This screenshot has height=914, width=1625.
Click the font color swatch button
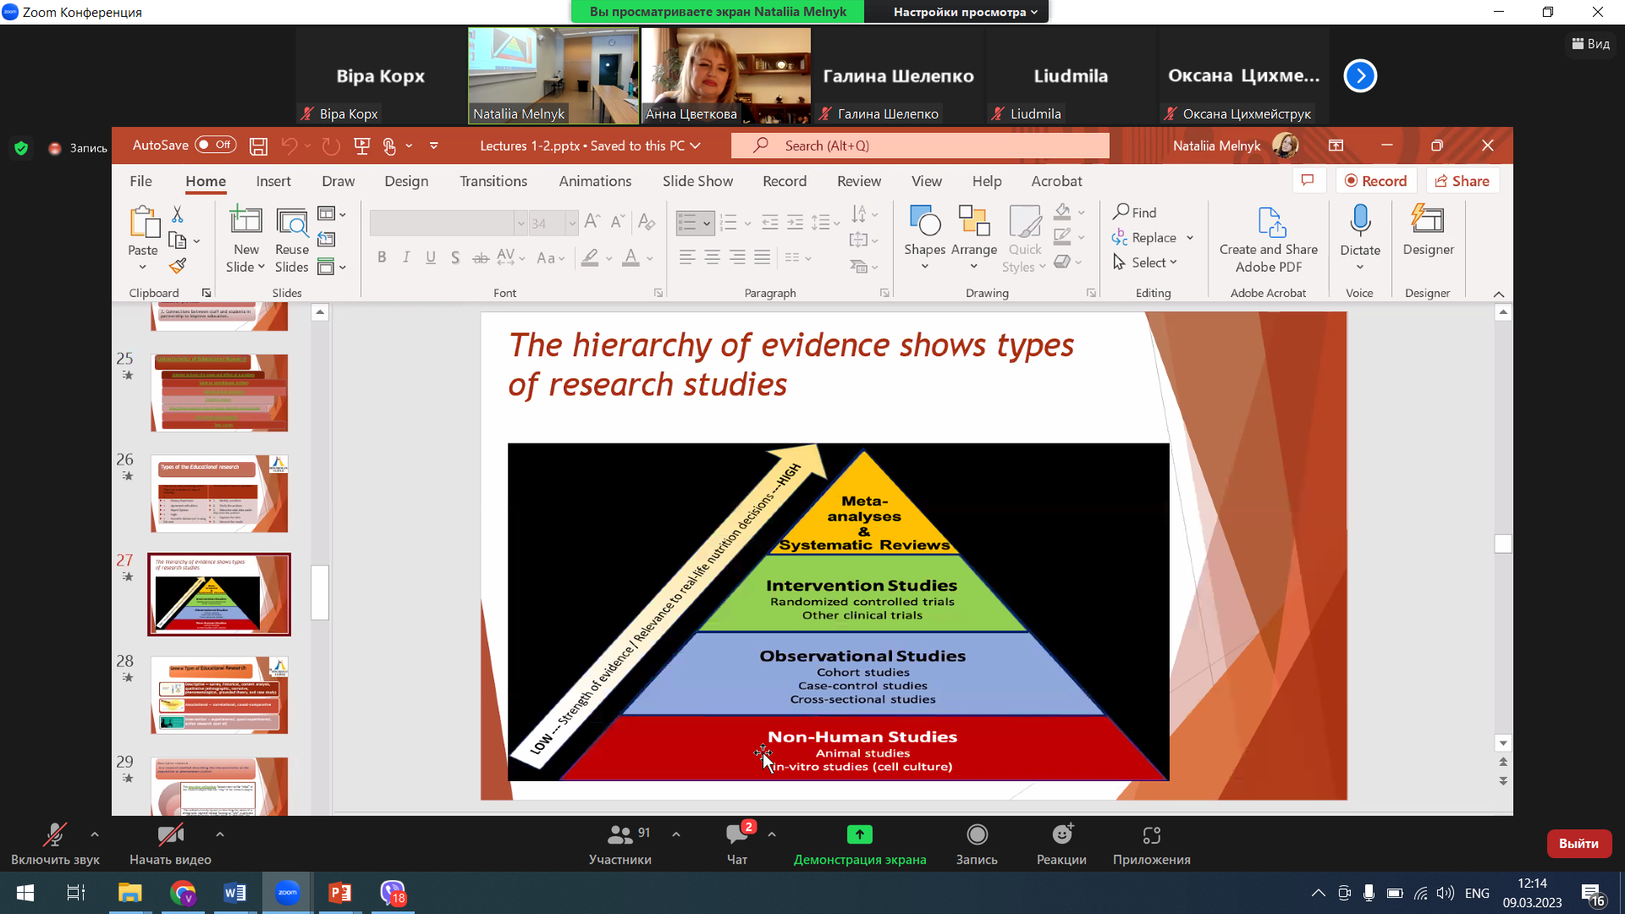pyautogui.click(x=631, y=257)
